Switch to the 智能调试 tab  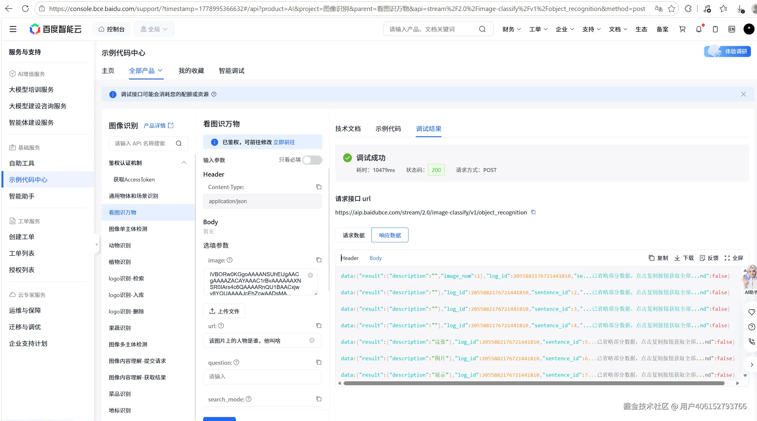(x=232, y=71)
